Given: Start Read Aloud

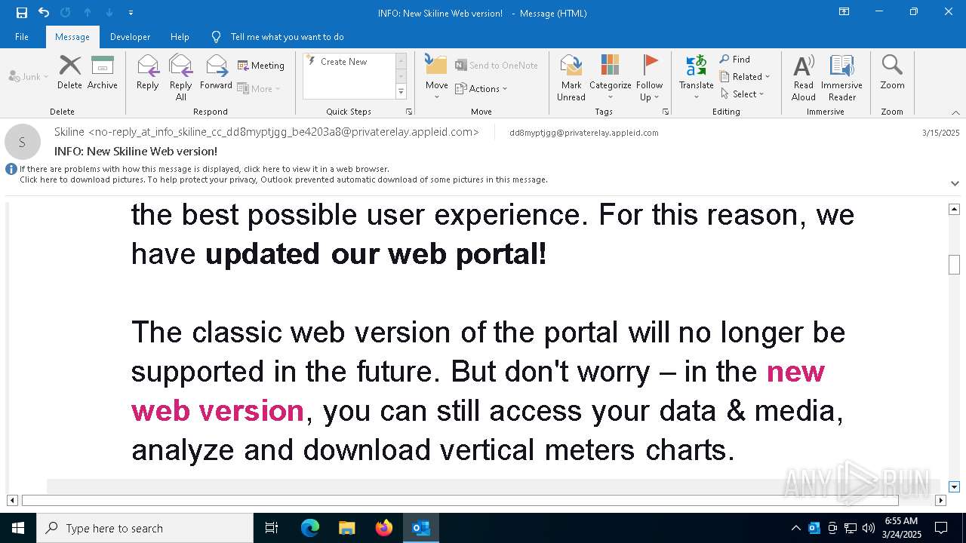Looking at the screenshot, I should pos(803,78).
